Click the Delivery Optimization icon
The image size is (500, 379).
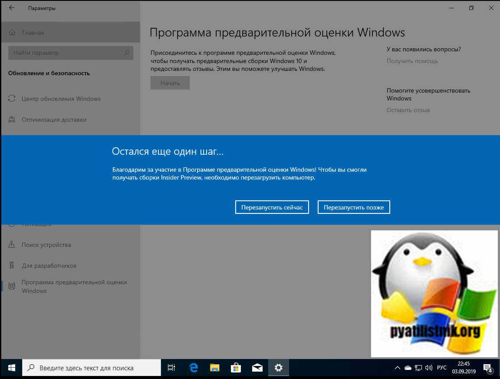pyautogui.click(x=12, y=120)
